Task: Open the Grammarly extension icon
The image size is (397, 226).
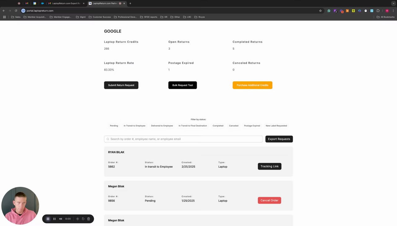Action: pos(329,11)
